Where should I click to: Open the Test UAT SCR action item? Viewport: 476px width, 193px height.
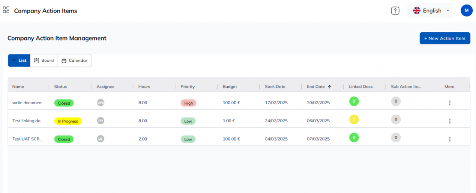28,139
